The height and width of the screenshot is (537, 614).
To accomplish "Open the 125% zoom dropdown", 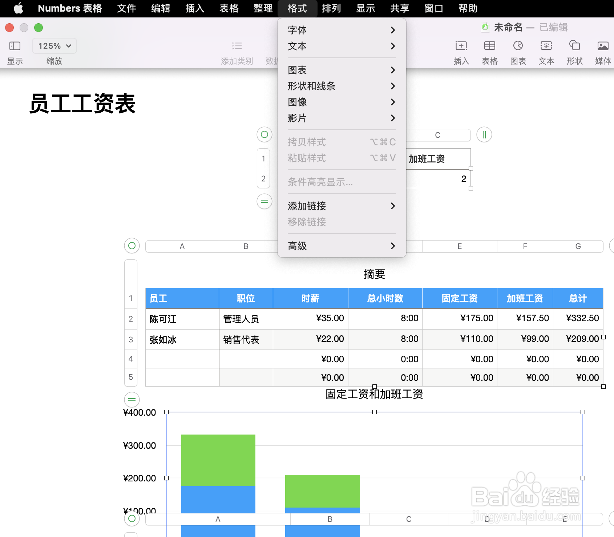I will [x=54, y=46].
